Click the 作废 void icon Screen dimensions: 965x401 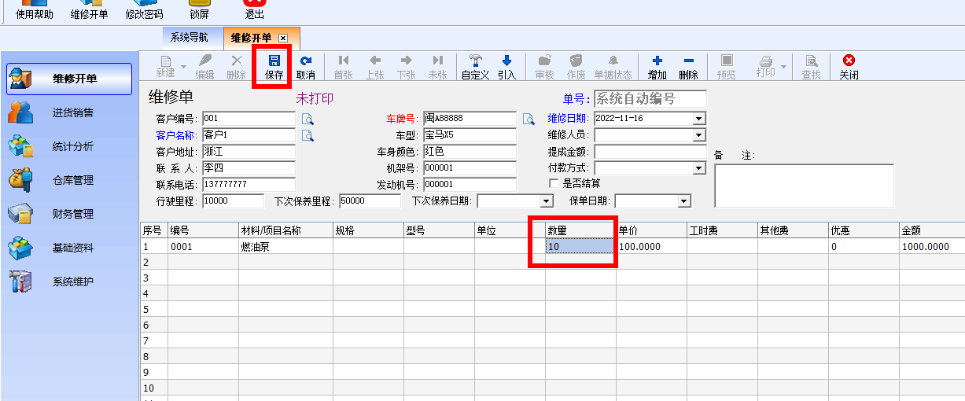(x=576, y=61)
